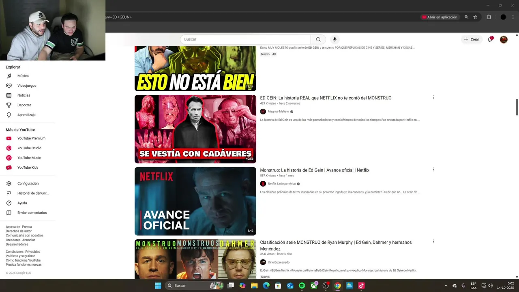Screen dimensions: 519x292
Task: Show hidden system tray icons chevron
Action: point(446,286)
